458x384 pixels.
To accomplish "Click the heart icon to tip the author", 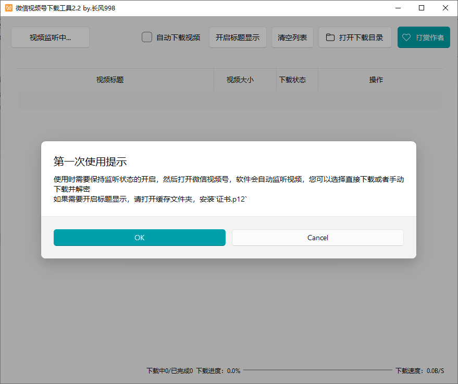I will pos(406,38).
